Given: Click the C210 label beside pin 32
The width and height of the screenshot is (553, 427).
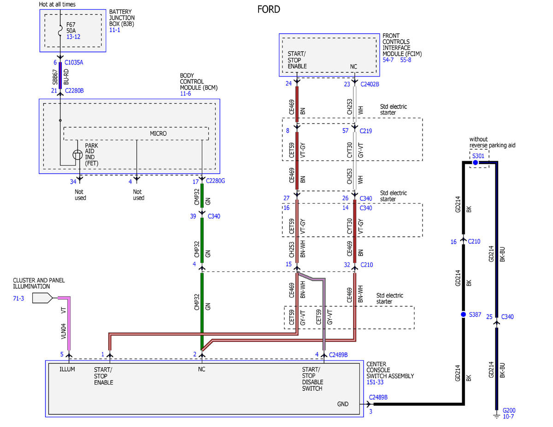Looking at the screenshot, I should click(x=367, y=265).
